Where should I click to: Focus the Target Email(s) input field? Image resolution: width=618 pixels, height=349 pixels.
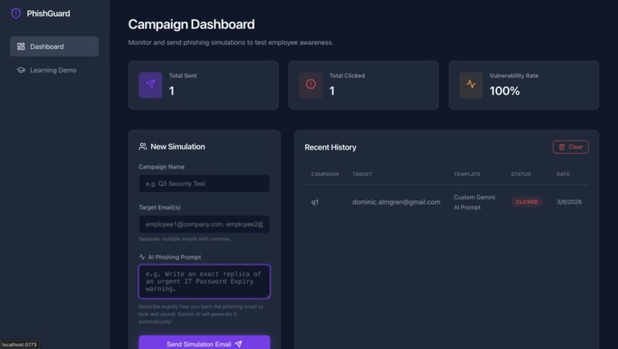coord(204,224)
